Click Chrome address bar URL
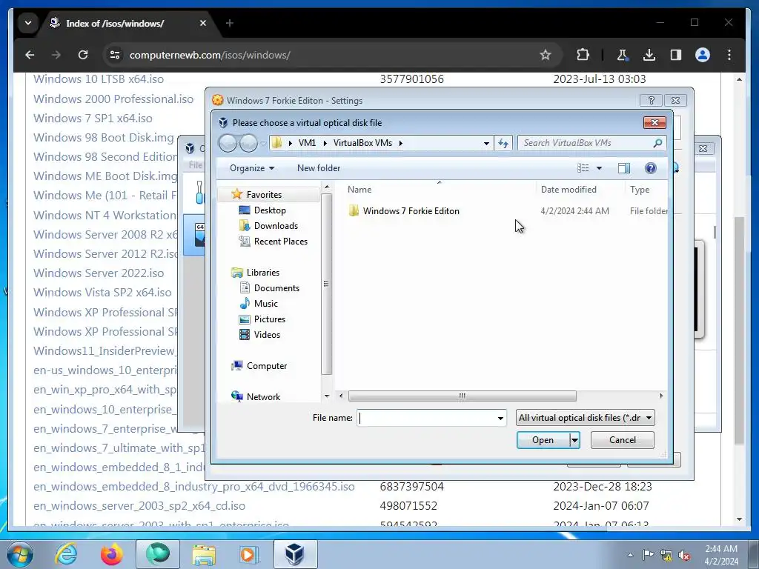759x569 pixels. [x=210, y=55]
